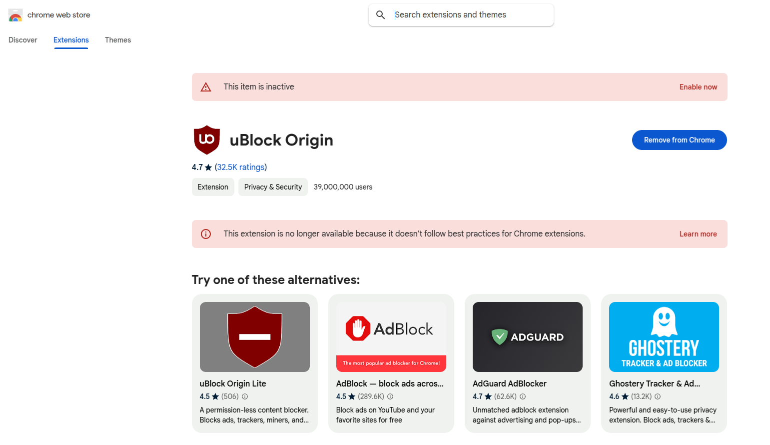Select the Extensions tab

71,40
